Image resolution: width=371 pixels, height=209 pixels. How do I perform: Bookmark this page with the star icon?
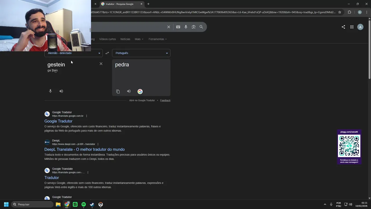click(x=340, y=12)
